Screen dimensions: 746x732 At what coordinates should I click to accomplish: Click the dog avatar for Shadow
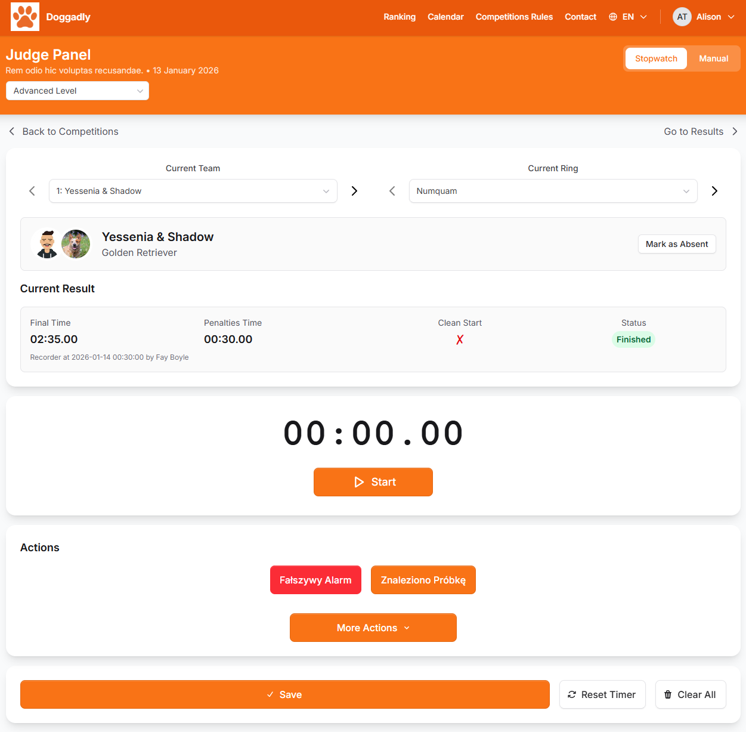tap(76, 244)
